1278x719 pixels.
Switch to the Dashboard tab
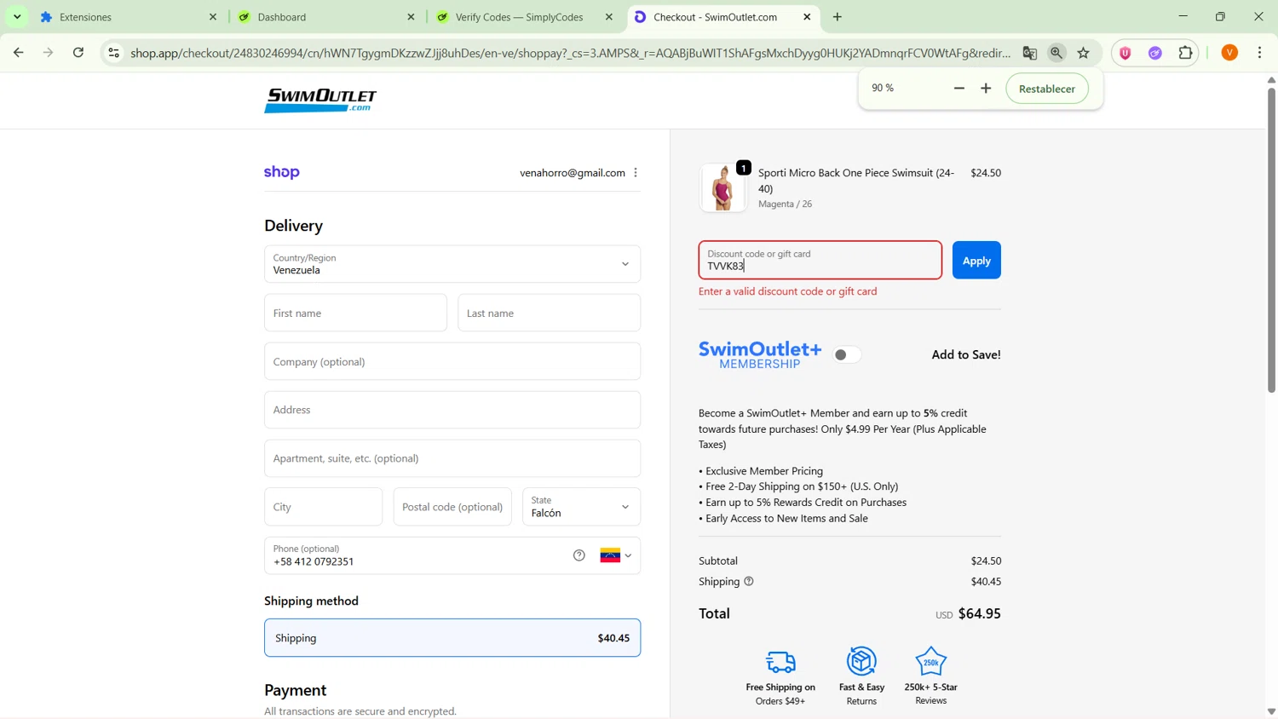pyautogui.click(x=325, y=17)
